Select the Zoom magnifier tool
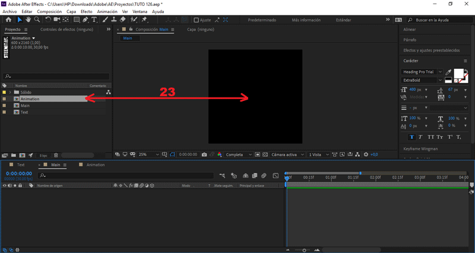The image size is (475, 253). (37, 20)
